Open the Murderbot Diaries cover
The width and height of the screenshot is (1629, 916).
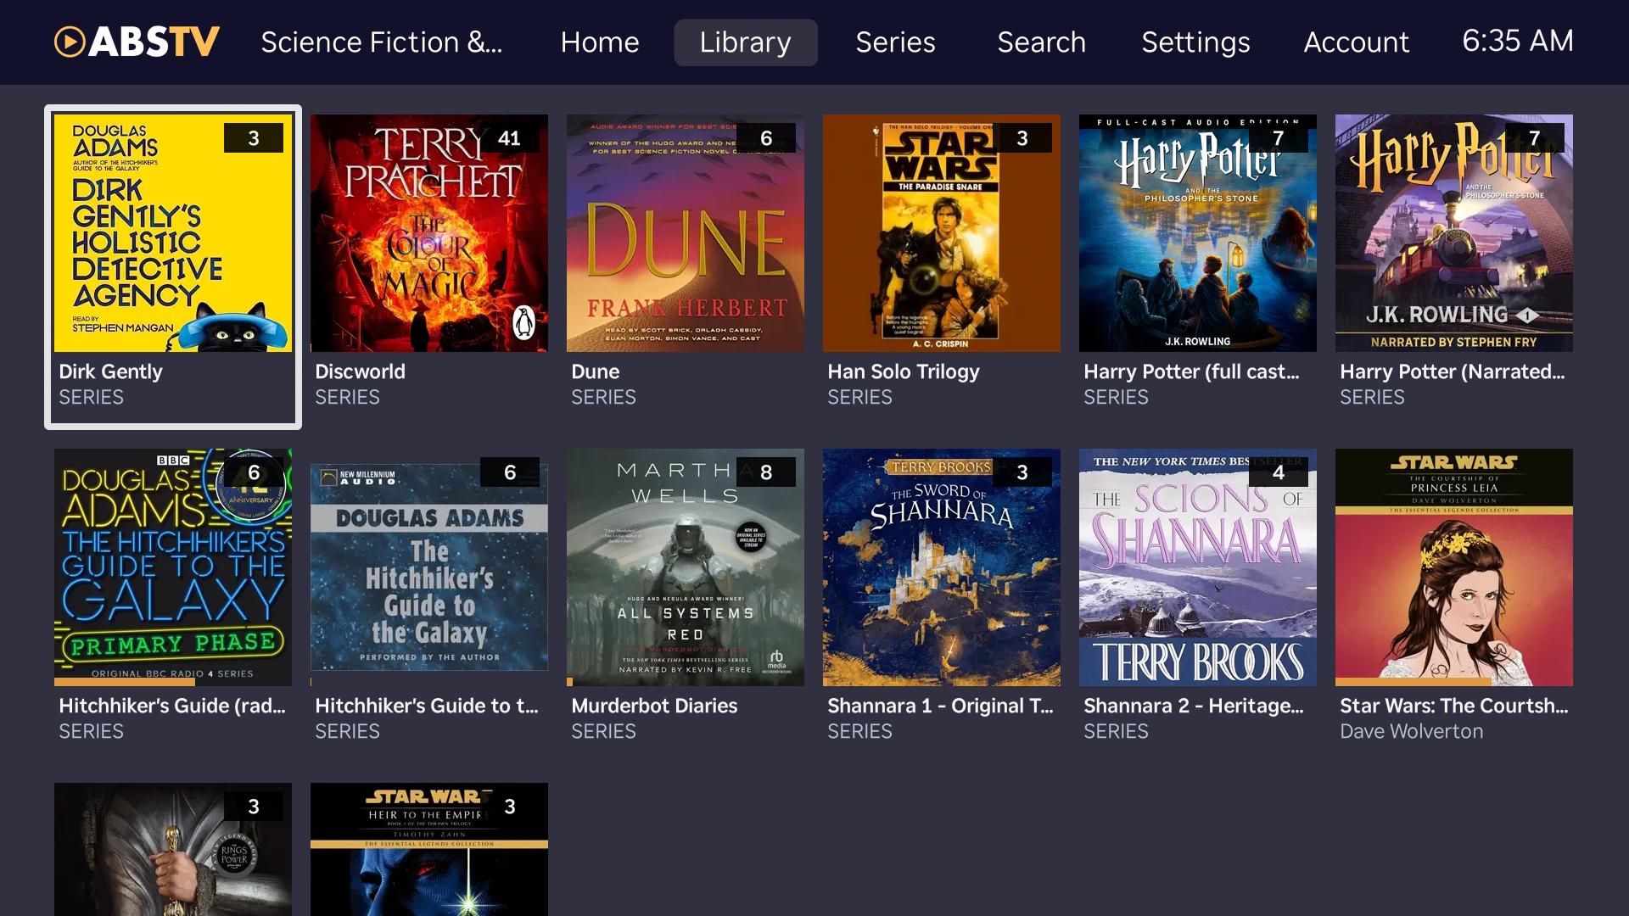(686, 567)
